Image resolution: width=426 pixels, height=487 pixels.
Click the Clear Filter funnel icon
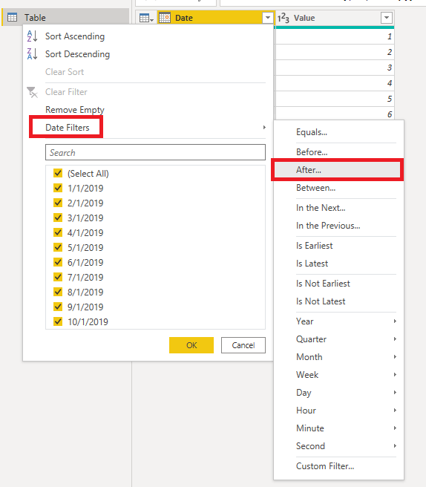pos(33,92)
